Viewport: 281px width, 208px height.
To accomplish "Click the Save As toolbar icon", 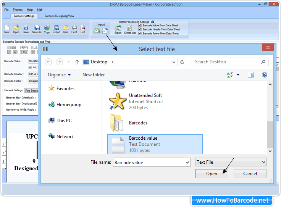I will [x=37, y=29].
